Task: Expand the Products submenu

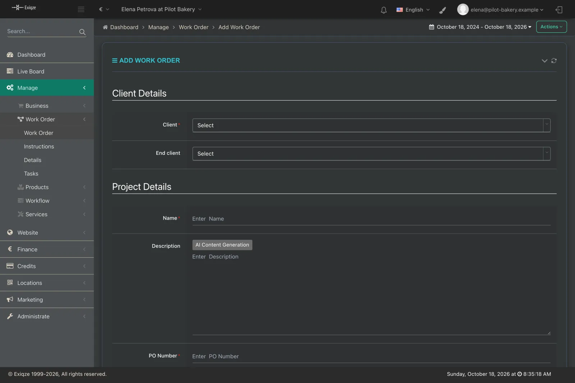Action: [47, 187]
